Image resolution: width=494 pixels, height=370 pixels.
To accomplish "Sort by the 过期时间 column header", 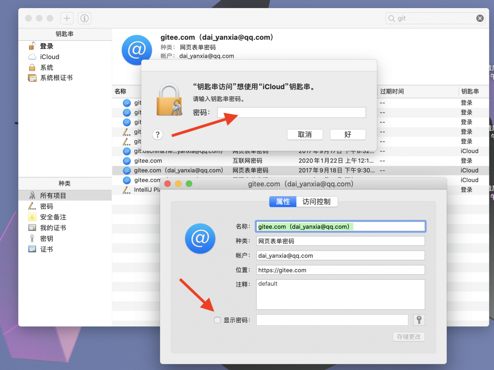I will click(x=392, y=92).
